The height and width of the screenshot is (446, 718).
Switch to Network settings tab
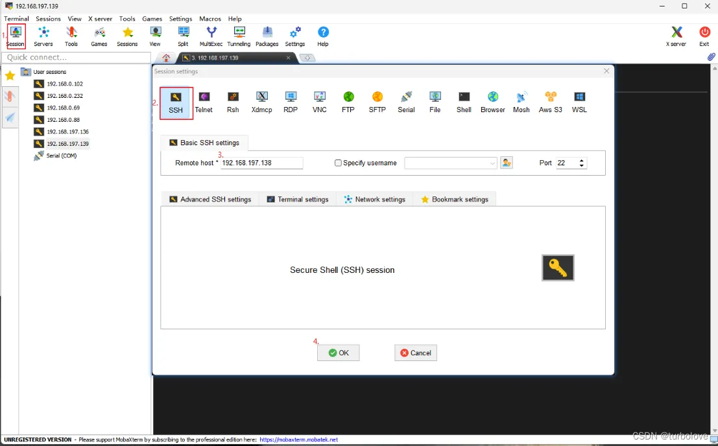coord(375,200)
